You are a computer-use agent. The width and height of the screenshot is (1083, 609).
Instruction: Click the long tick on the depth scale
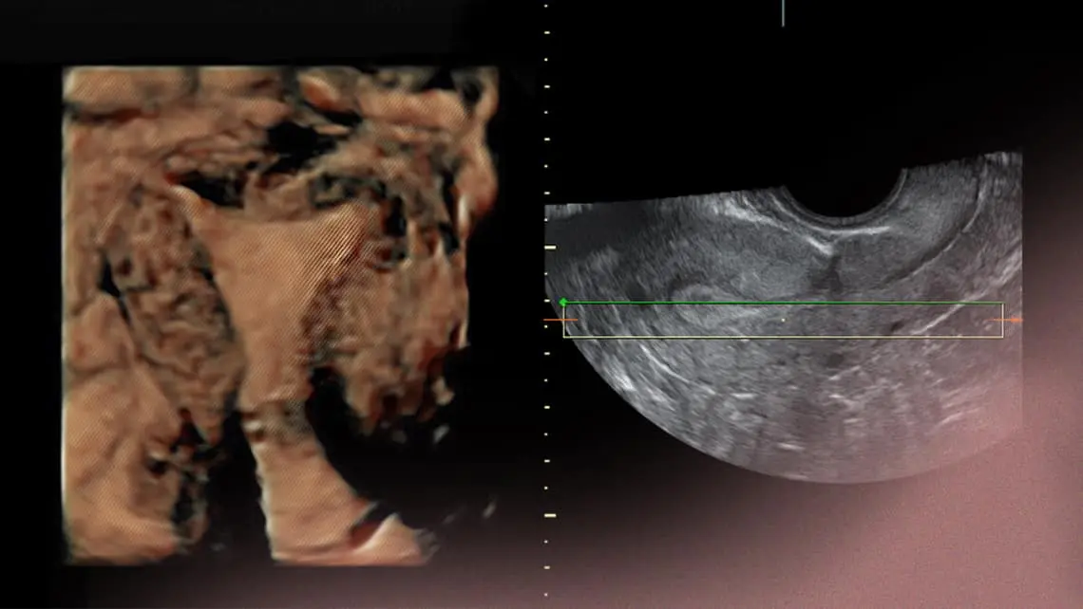549,247
